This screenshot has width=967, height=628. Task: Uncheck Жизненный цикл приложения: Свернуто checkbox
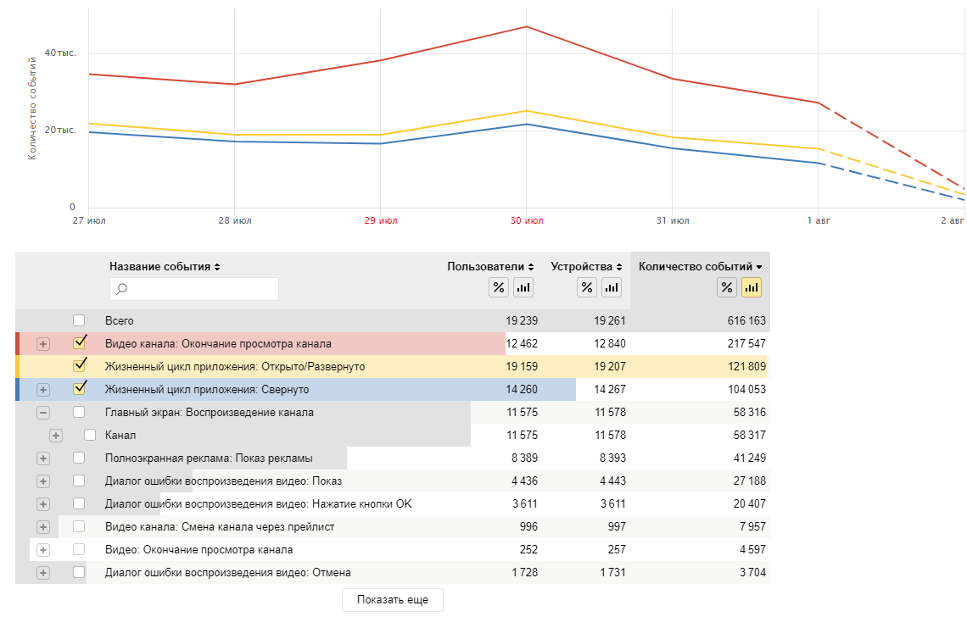click(x=79, y=388)
